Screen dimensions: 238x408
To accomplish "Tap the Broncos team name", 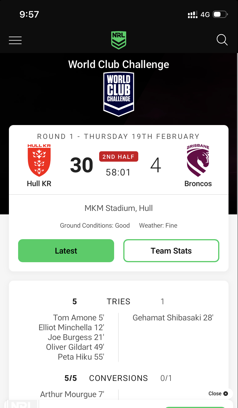I will [198, 184].
